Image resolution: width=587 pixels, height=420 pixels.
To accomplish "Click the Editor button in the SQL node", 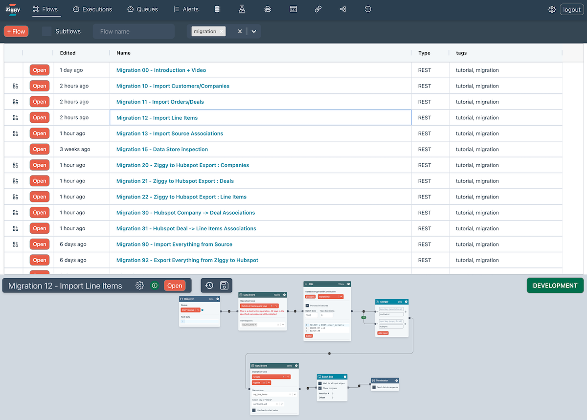I will [309, 336].
